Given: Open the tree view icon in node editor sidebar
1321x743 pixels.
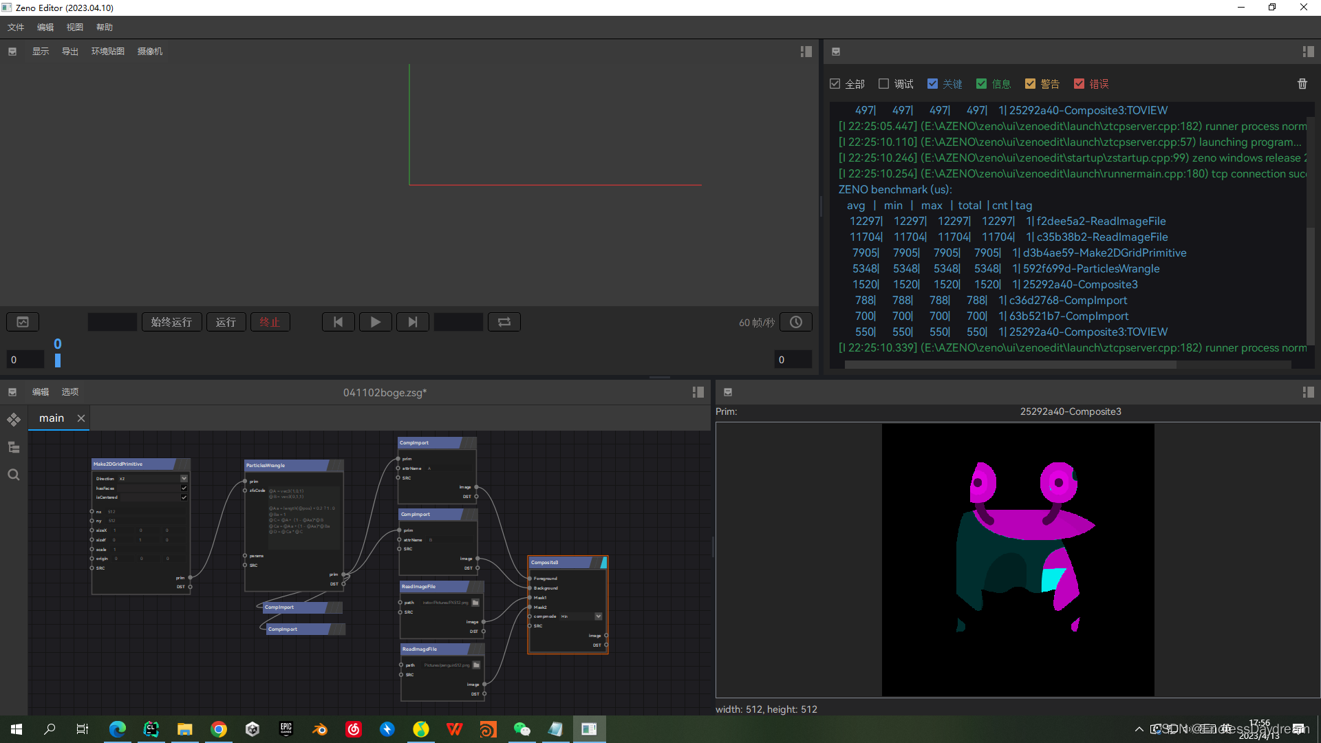Looking at the screenshot, I should (13, 446).
